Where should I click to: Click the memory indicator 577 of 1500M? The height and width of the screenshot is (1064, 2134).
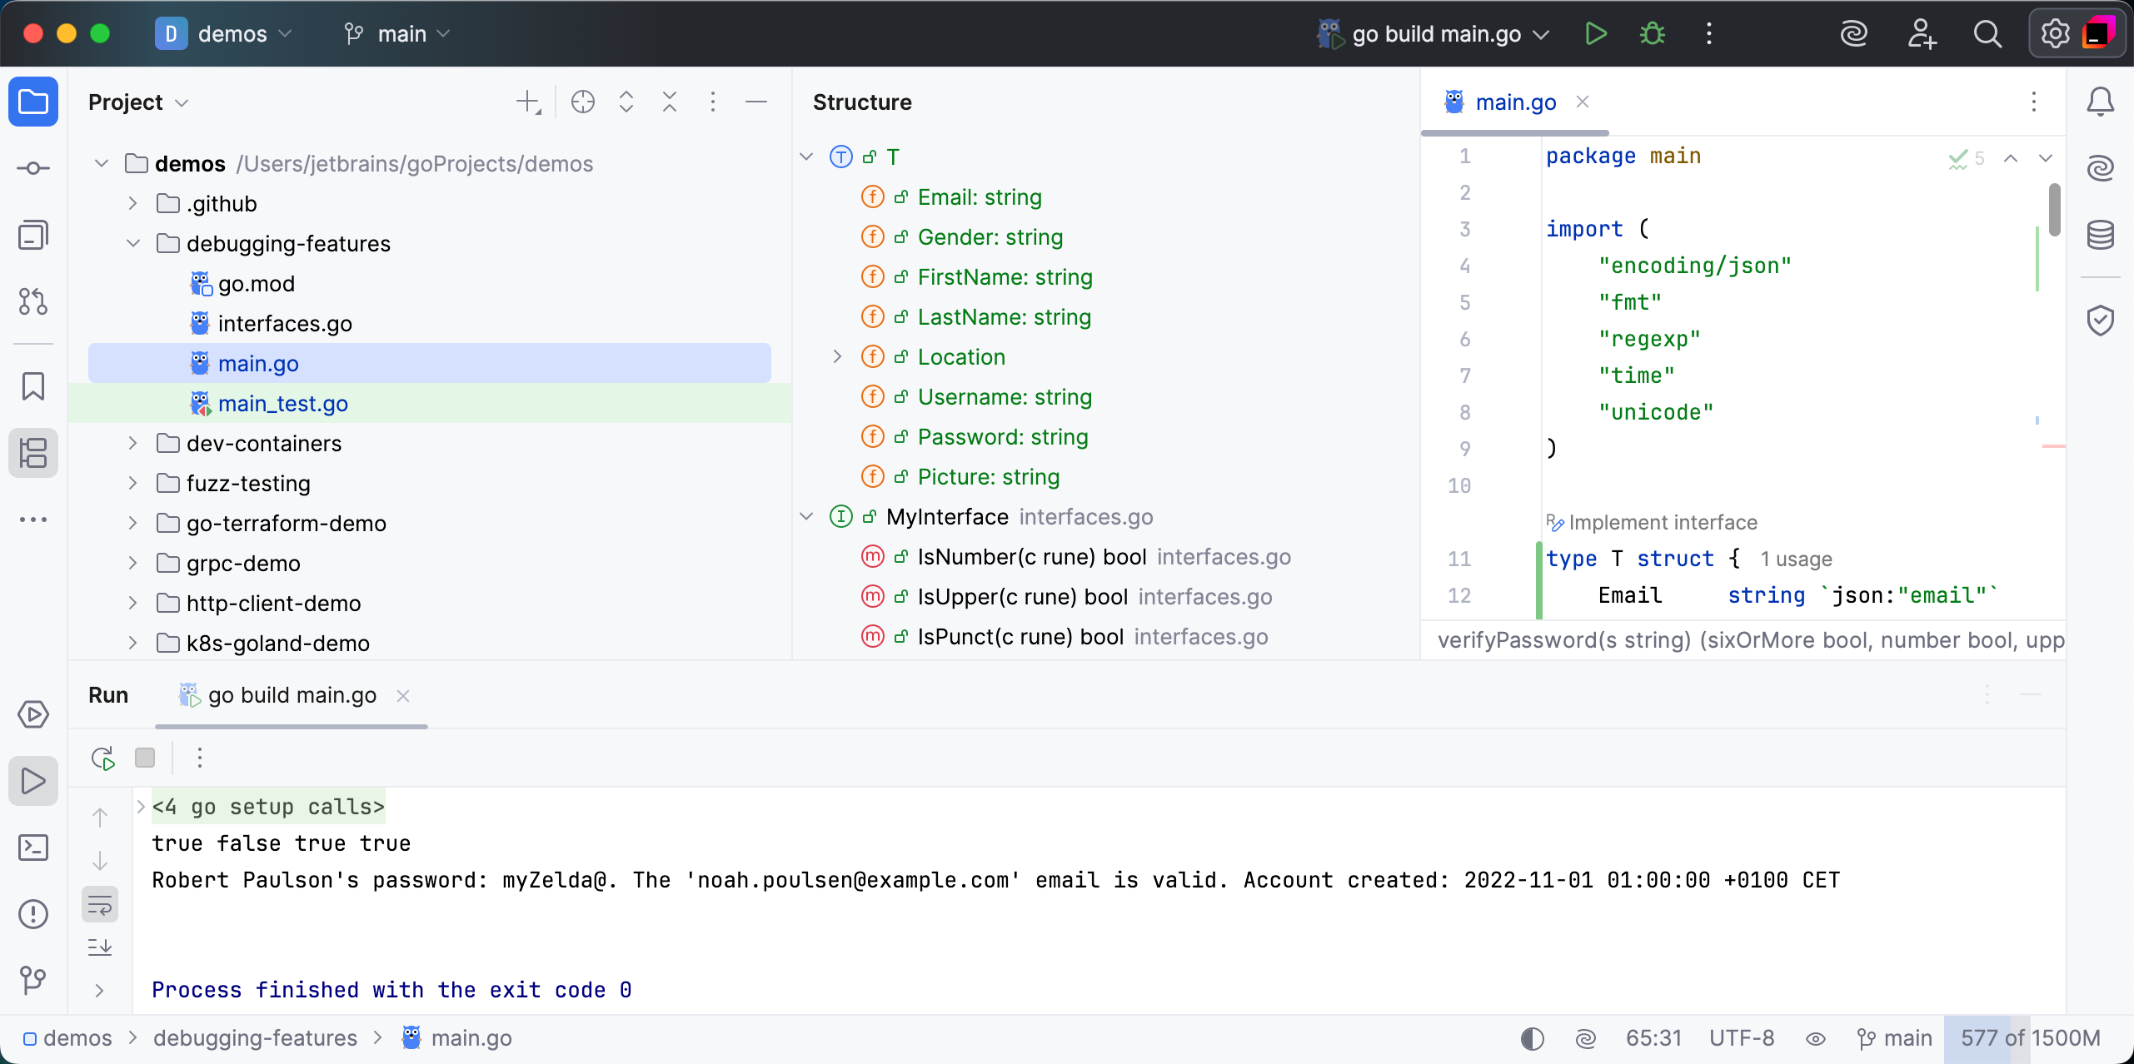click(x=2029, y=1038)
